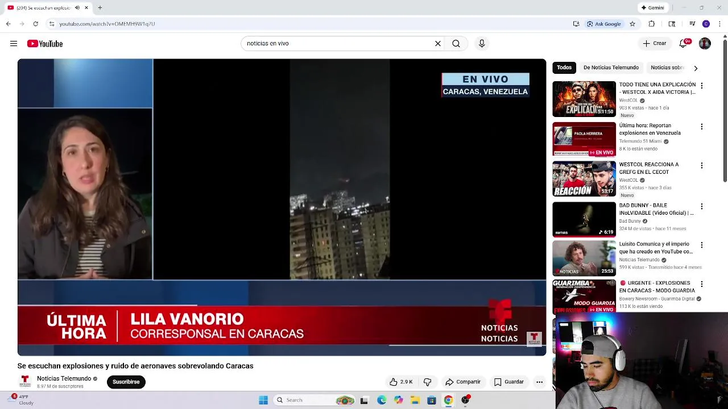The image size is (728, 409).
Task: Open more actions ellipsis below the video
Action: (x=539, y=382)
